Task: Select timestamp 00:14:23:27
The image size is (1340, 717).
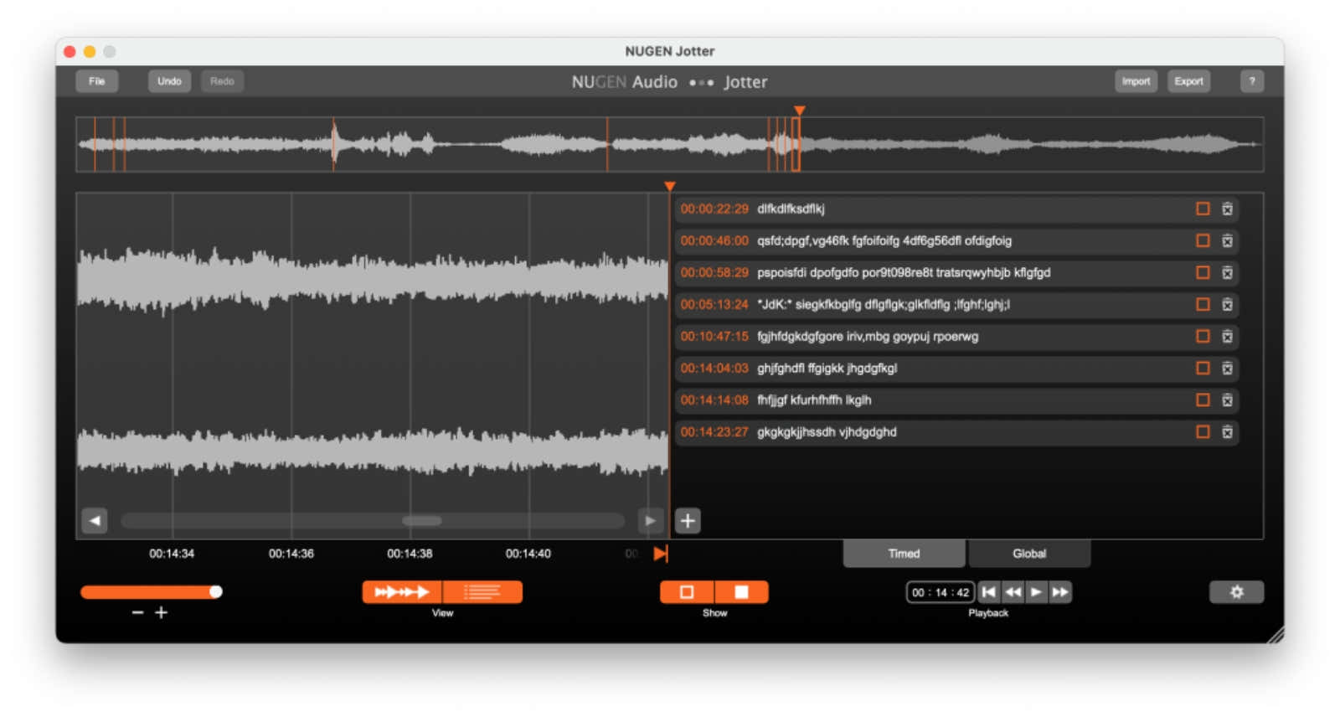Action: (x=714, y=431)
